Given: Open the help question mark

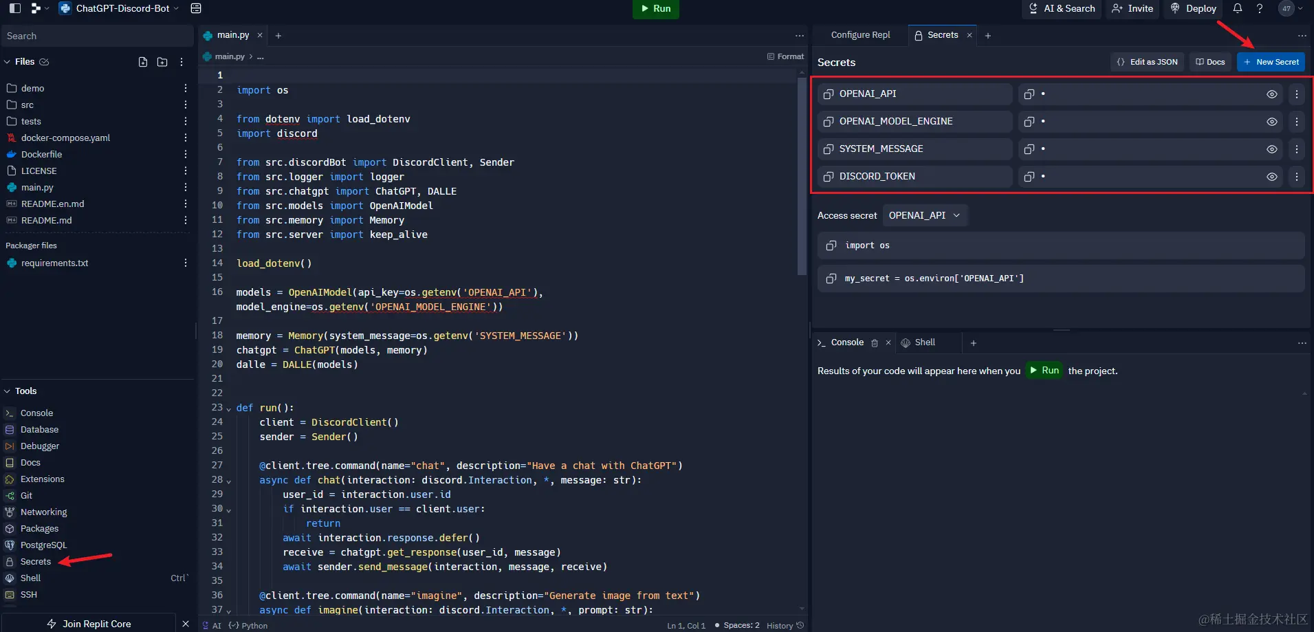Looking at the screenshot, I should 1260,8.
